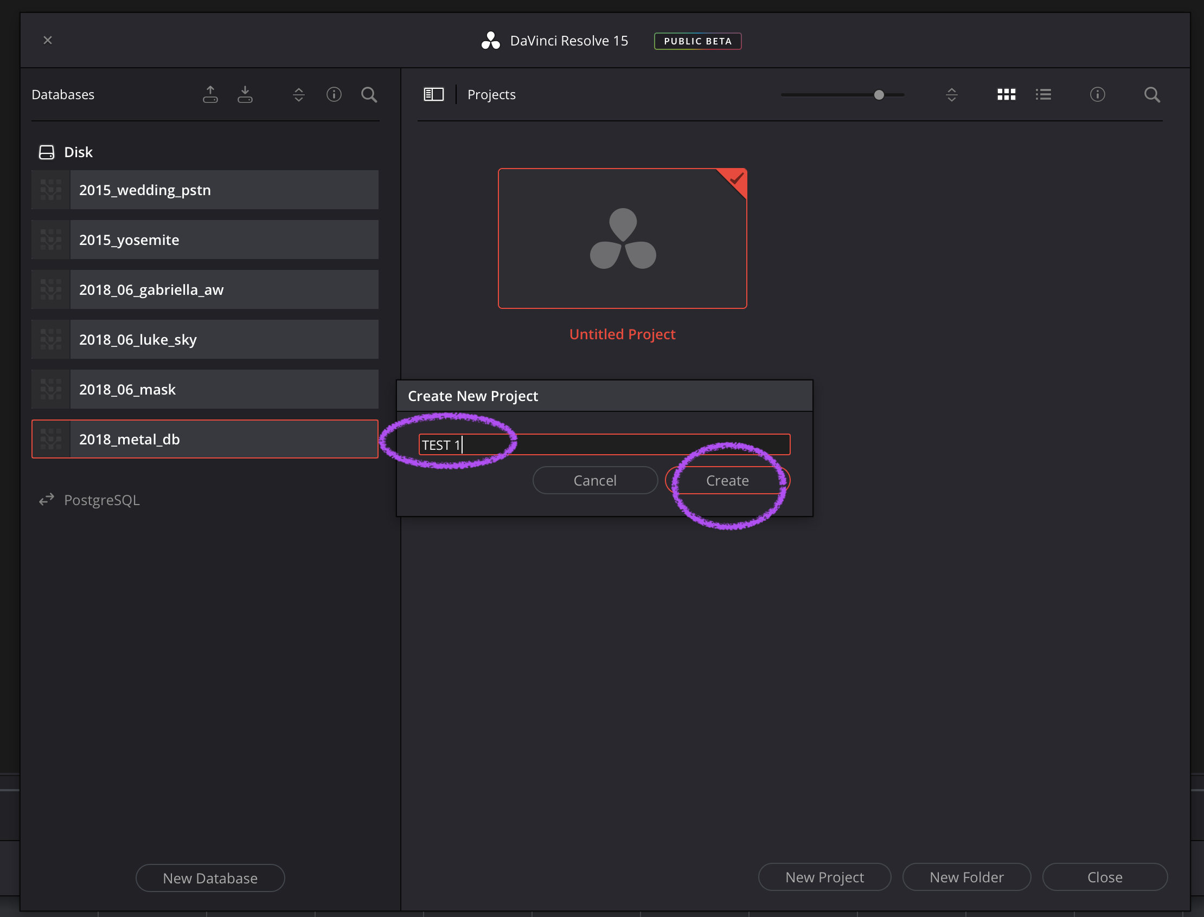Click the Disk drive icon
1204x917 pixels.
coord(47,152)
